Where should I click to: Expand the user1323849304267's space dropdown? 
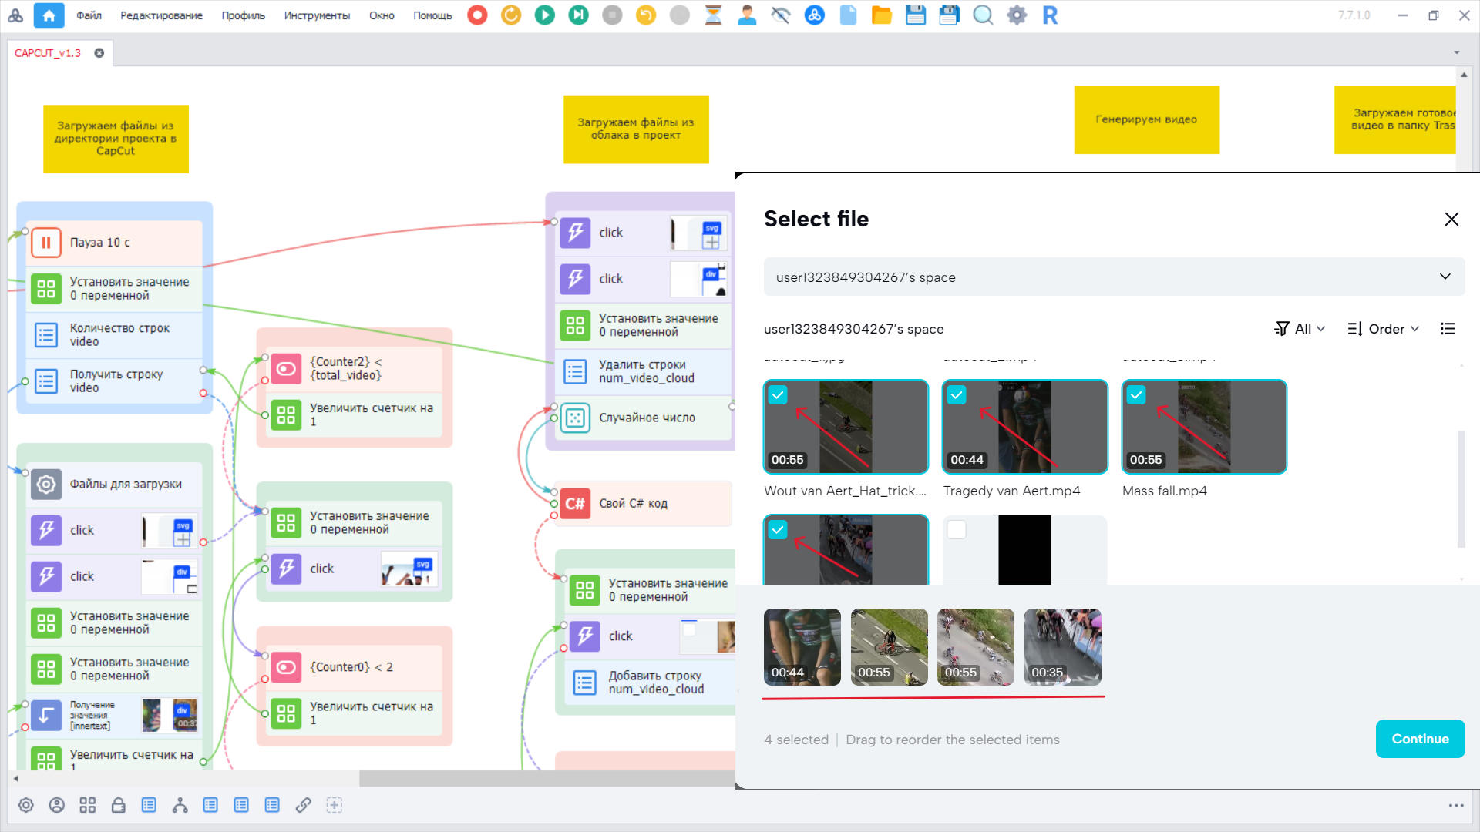point(1445,277)
